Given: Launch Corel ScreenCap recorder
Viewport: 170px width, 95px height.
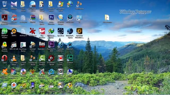Looking at the screenshot, I should point(61,58).
